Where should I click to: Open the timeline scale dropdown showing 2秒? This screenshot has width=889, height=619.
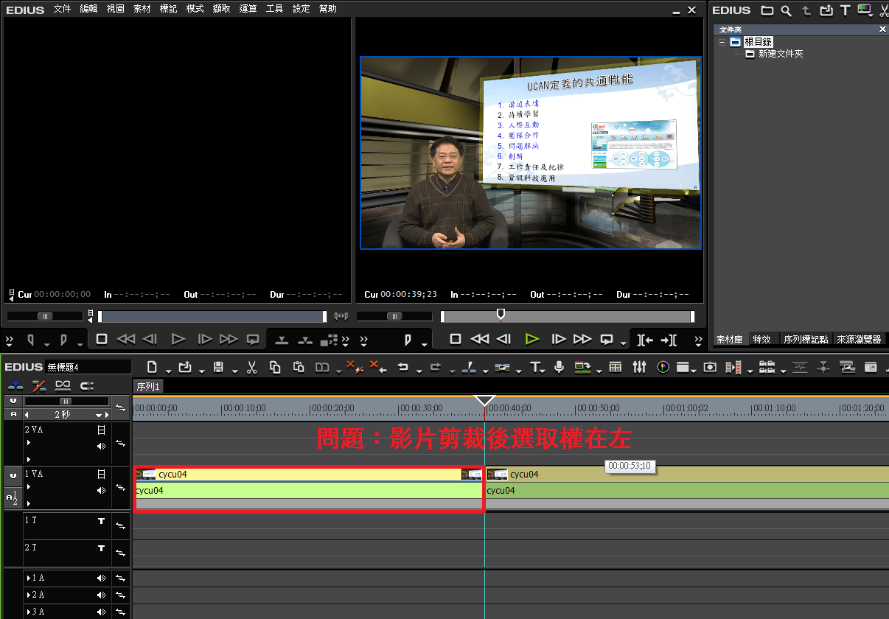click(98, 416)
